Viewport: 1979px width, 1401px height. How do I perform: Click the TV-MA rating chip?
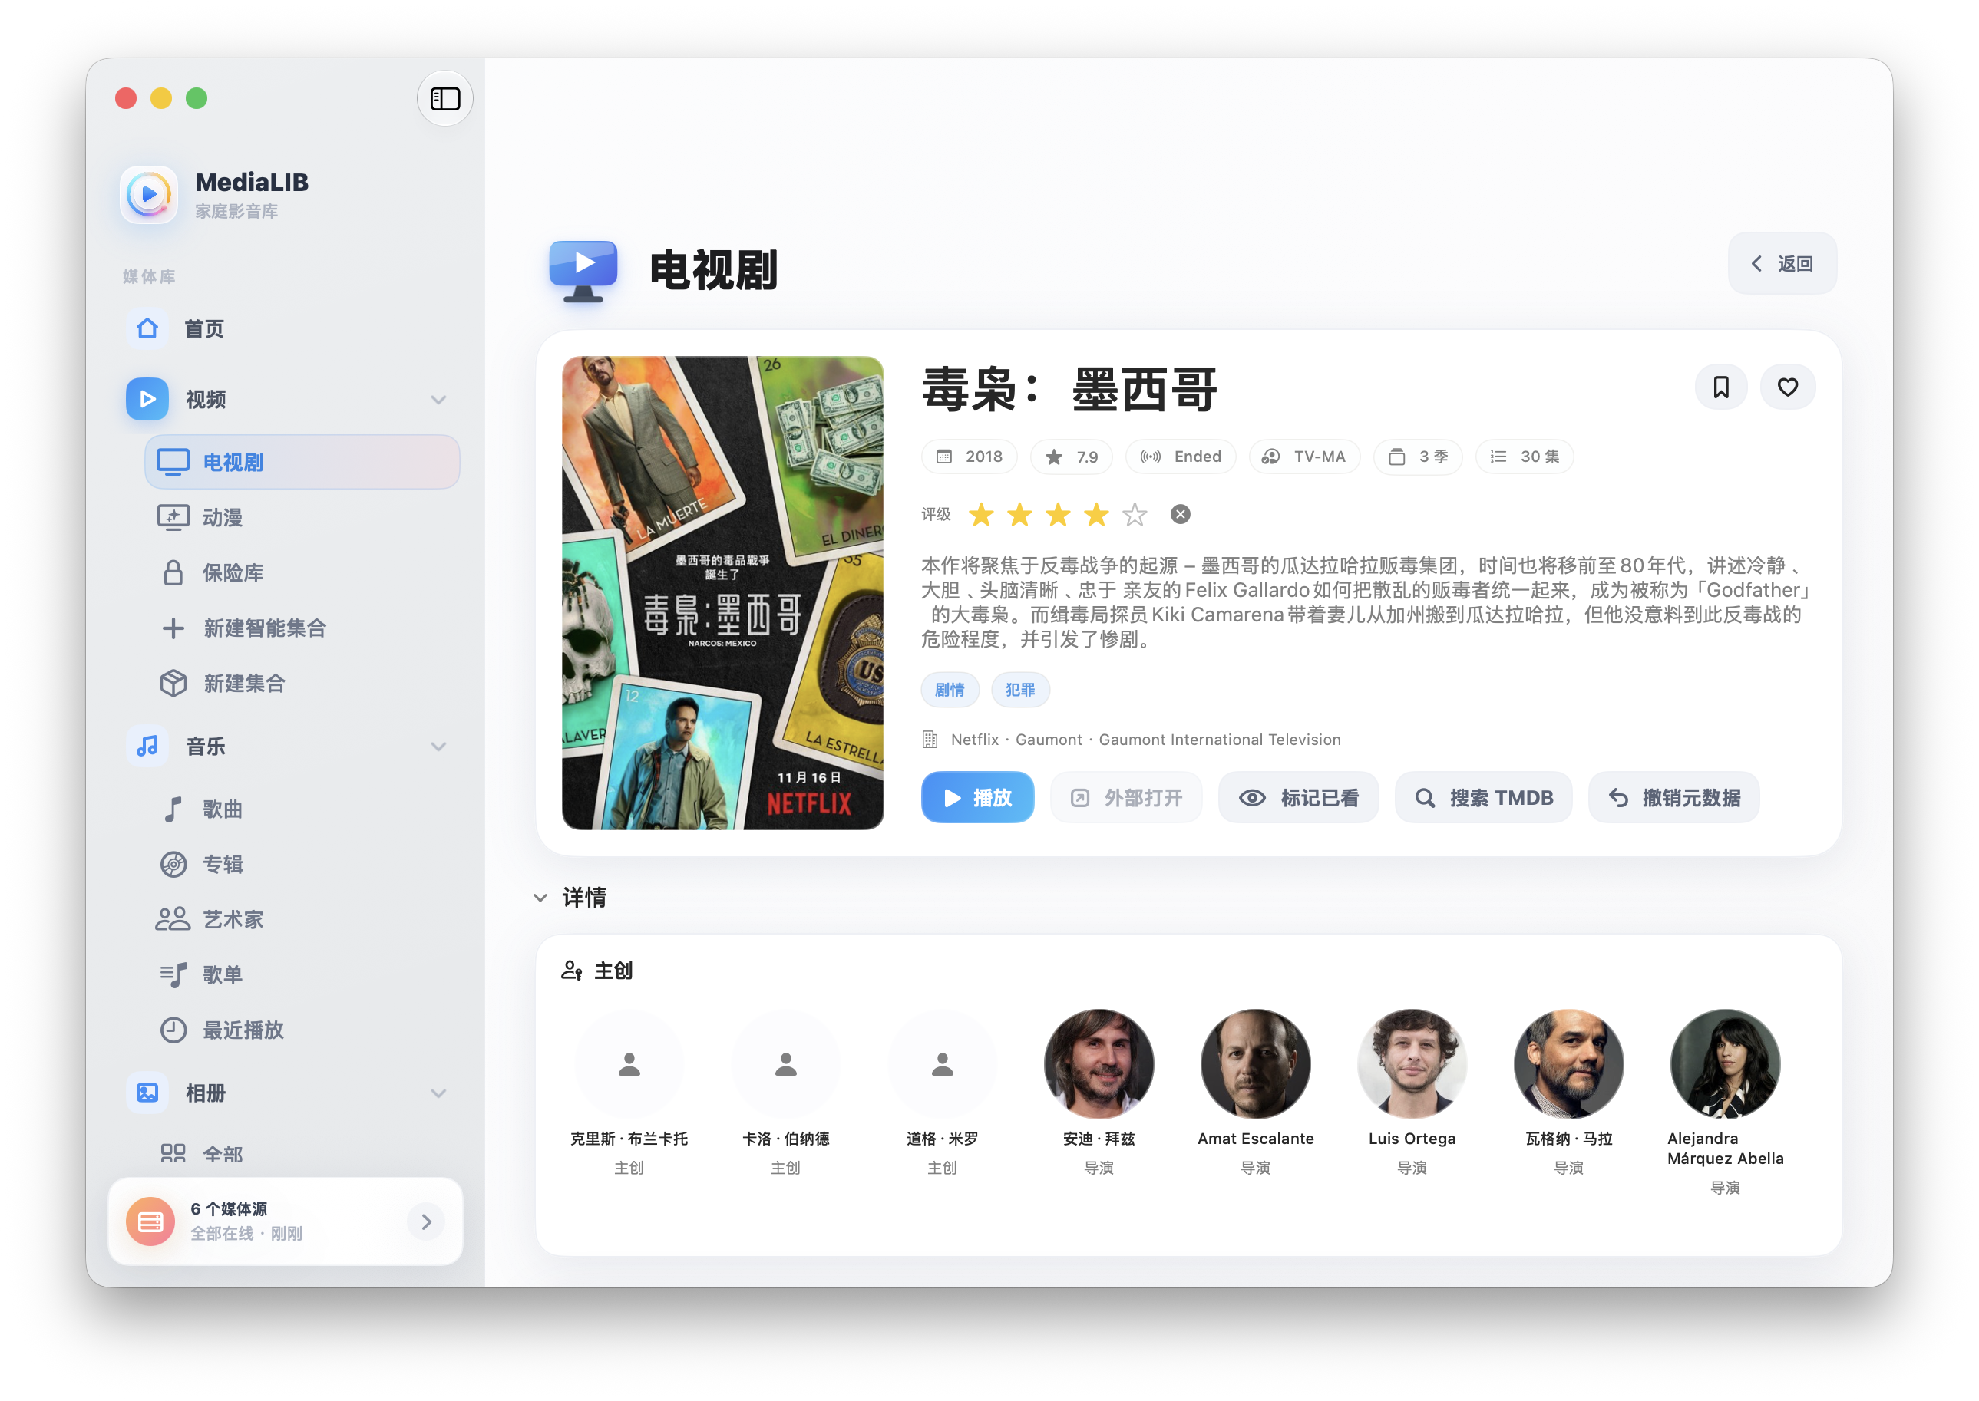coord(1304,457)
